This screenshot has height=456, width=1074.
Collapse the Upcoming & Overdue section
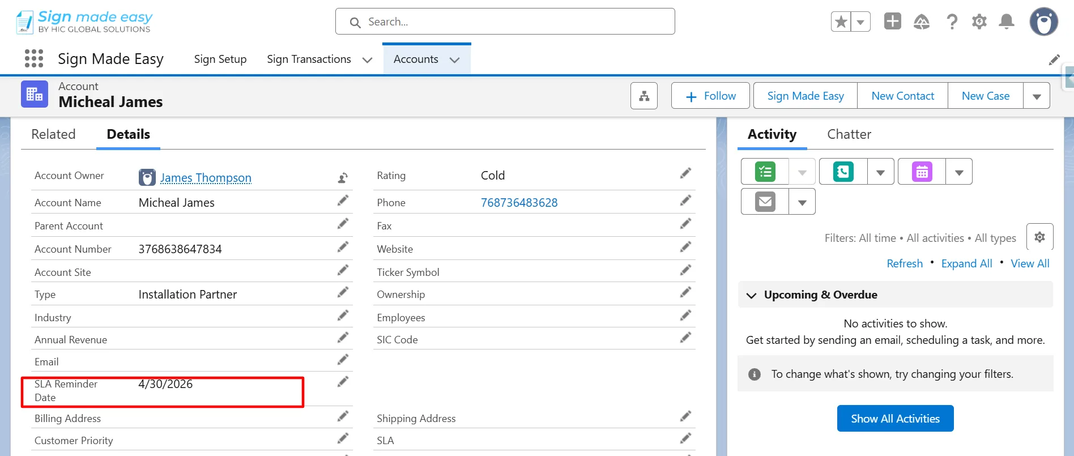click(752, 295)
